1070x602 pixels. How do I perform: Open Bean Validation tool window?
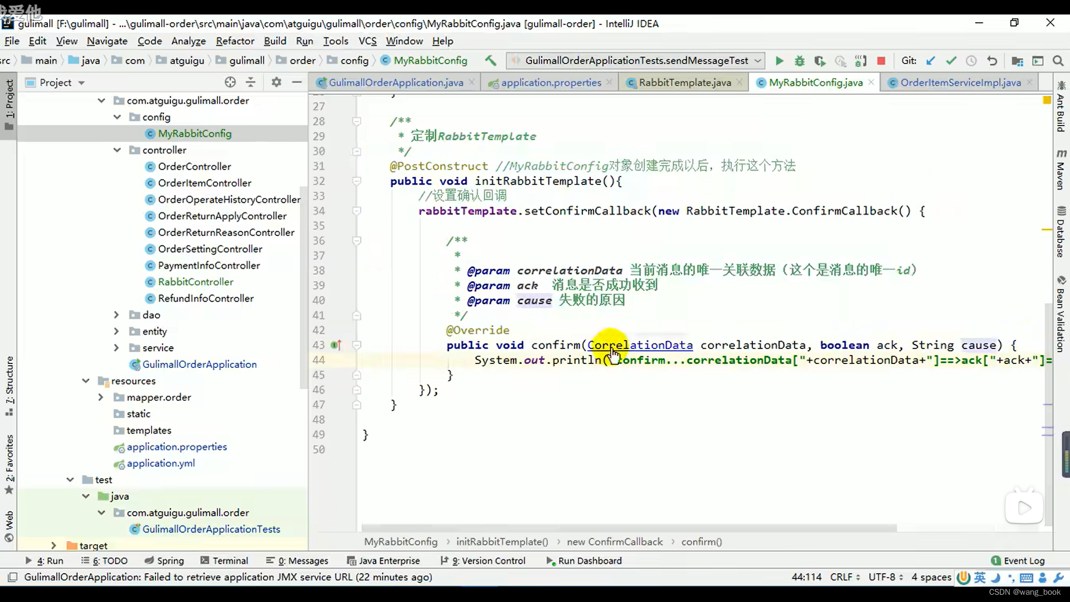point(1061,314)
